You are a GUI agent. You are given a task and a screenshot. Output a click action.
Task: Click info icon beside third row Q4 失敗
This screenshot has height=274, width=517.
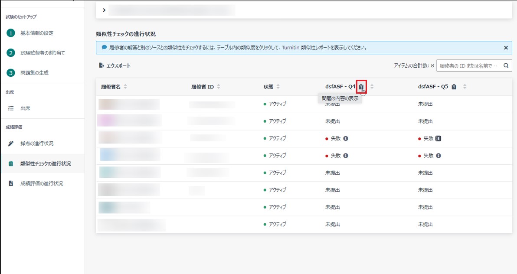click(x=346, y=139)
